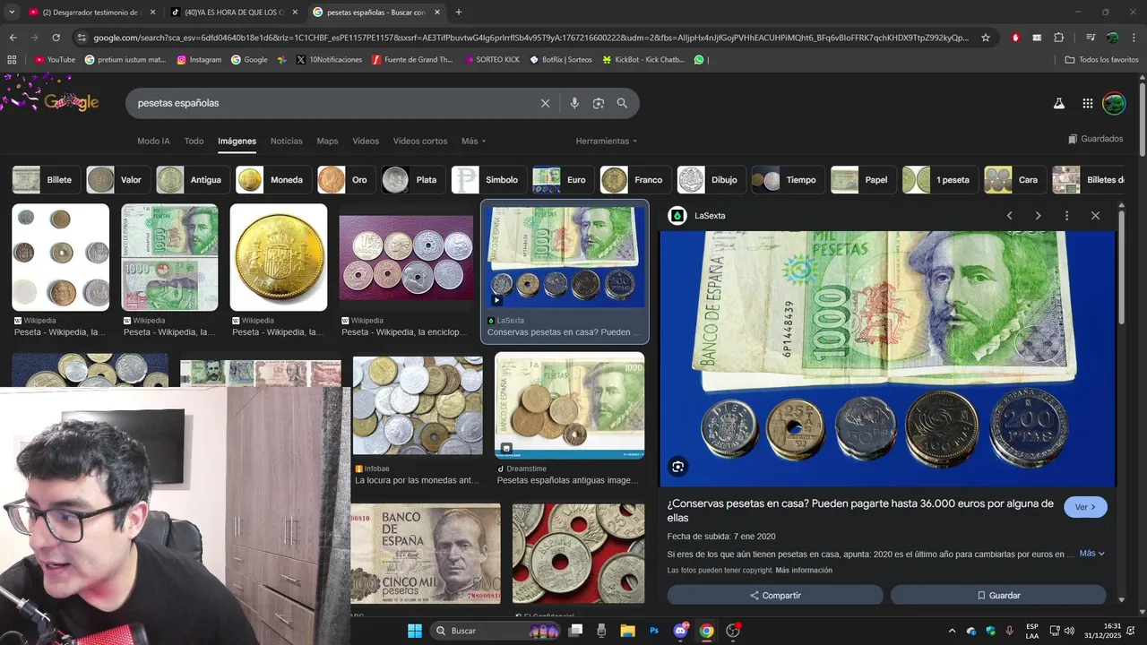Start voice search with the microphone icon

(x=574, y=103)
